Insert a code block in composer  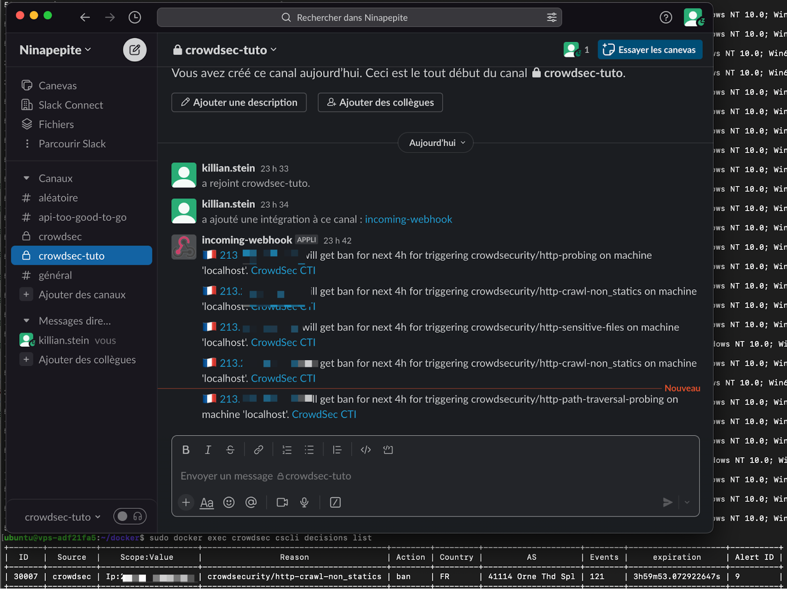click(x=388, y=450)
